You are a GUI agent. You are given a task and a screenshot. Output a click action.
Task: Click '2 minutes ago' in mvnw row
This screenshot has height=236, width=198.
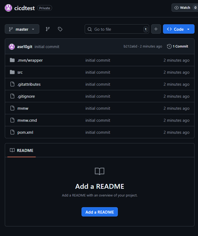(176, 108)
